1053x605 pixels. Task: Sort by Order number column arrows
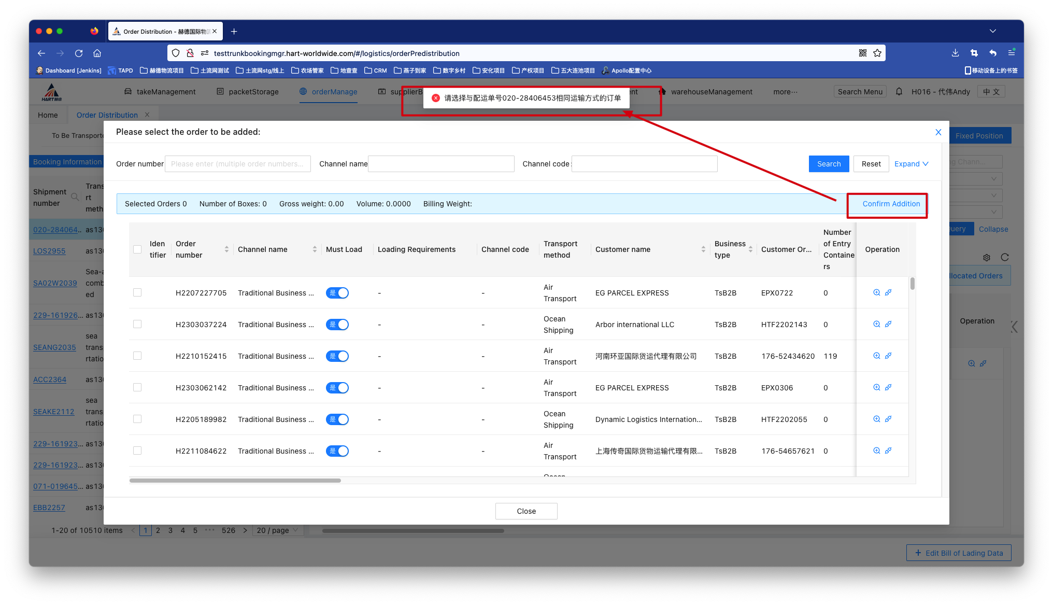pos(226,249)
